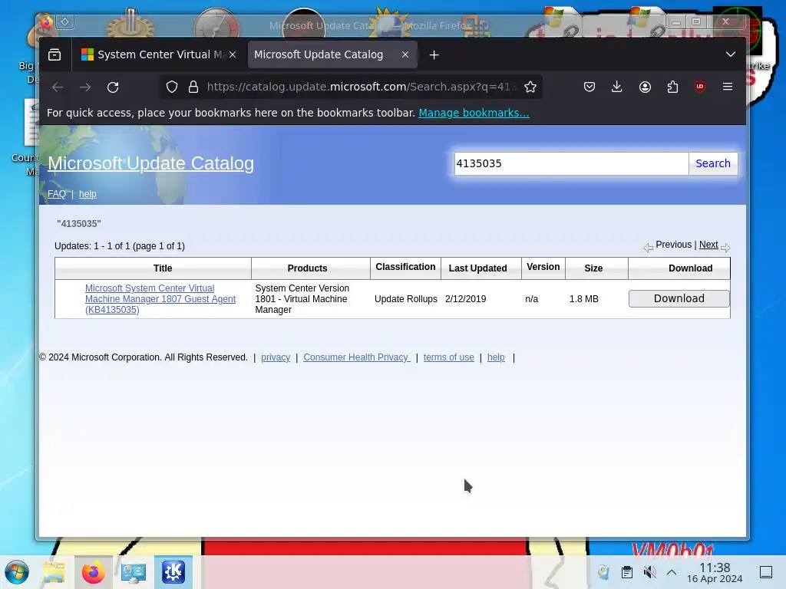Screen dimensions: 786x589
Task: Click the Firefox taskbar icon
Action: [x=93, y=572]
